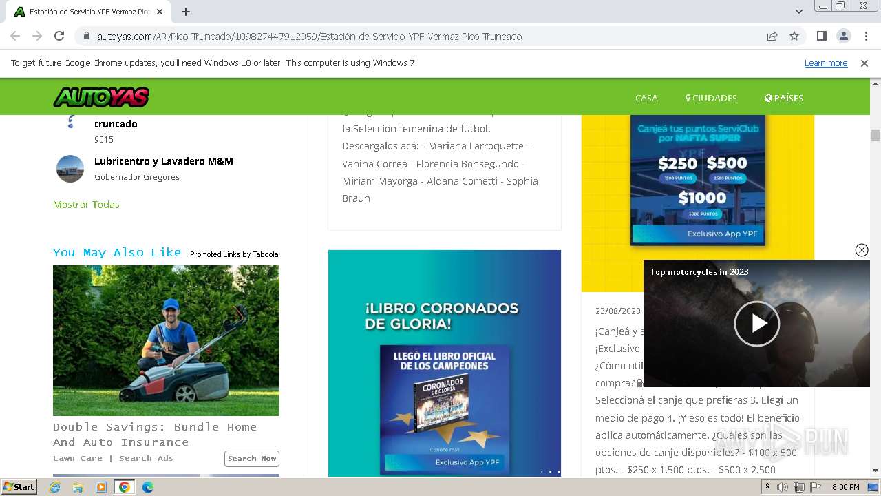Open the Chrome profile avatar menu
Image resolution: width=881 pixels, height=496 pixels.
843,37
